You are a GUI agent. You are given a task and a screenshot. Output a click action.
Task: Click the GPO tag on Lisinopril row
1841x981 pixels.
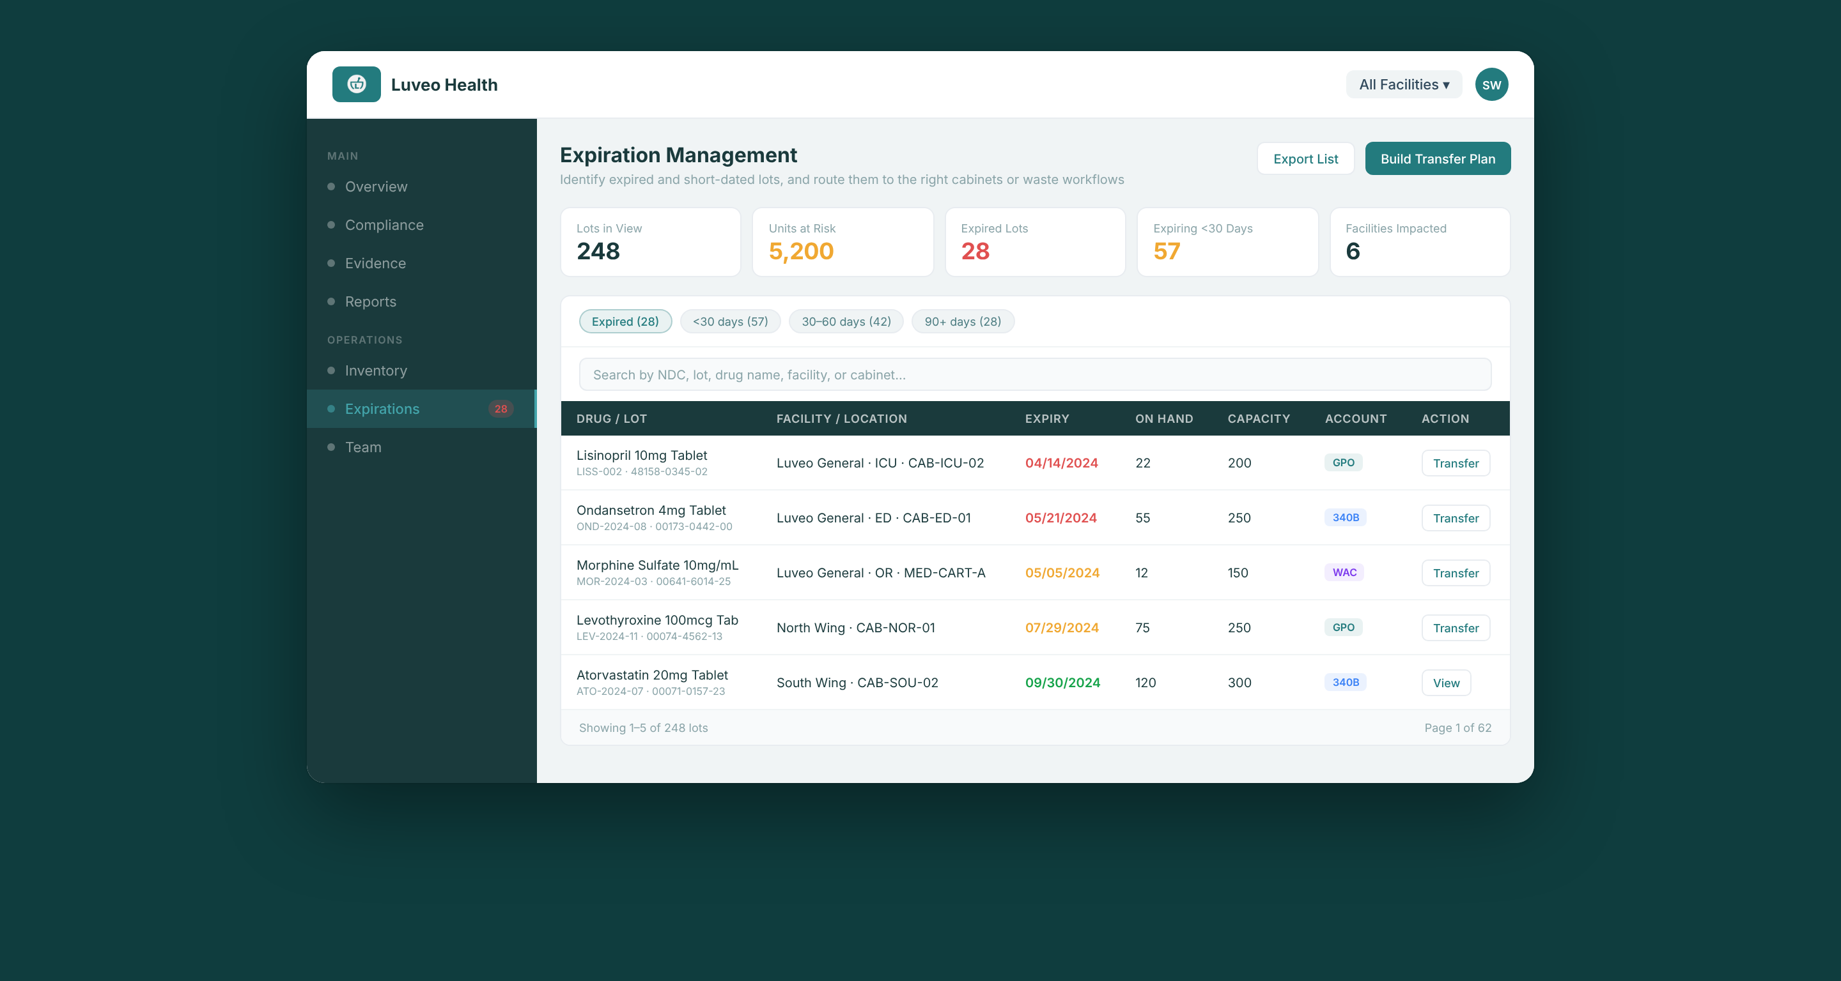[1343, 462]
